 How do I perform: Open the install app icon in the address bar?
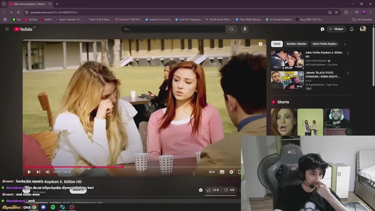330,12
